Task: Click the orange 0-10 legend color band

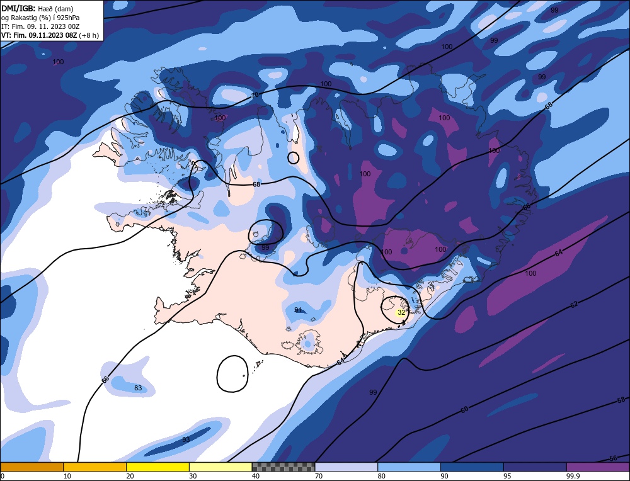Action: [x=31, y=467]
